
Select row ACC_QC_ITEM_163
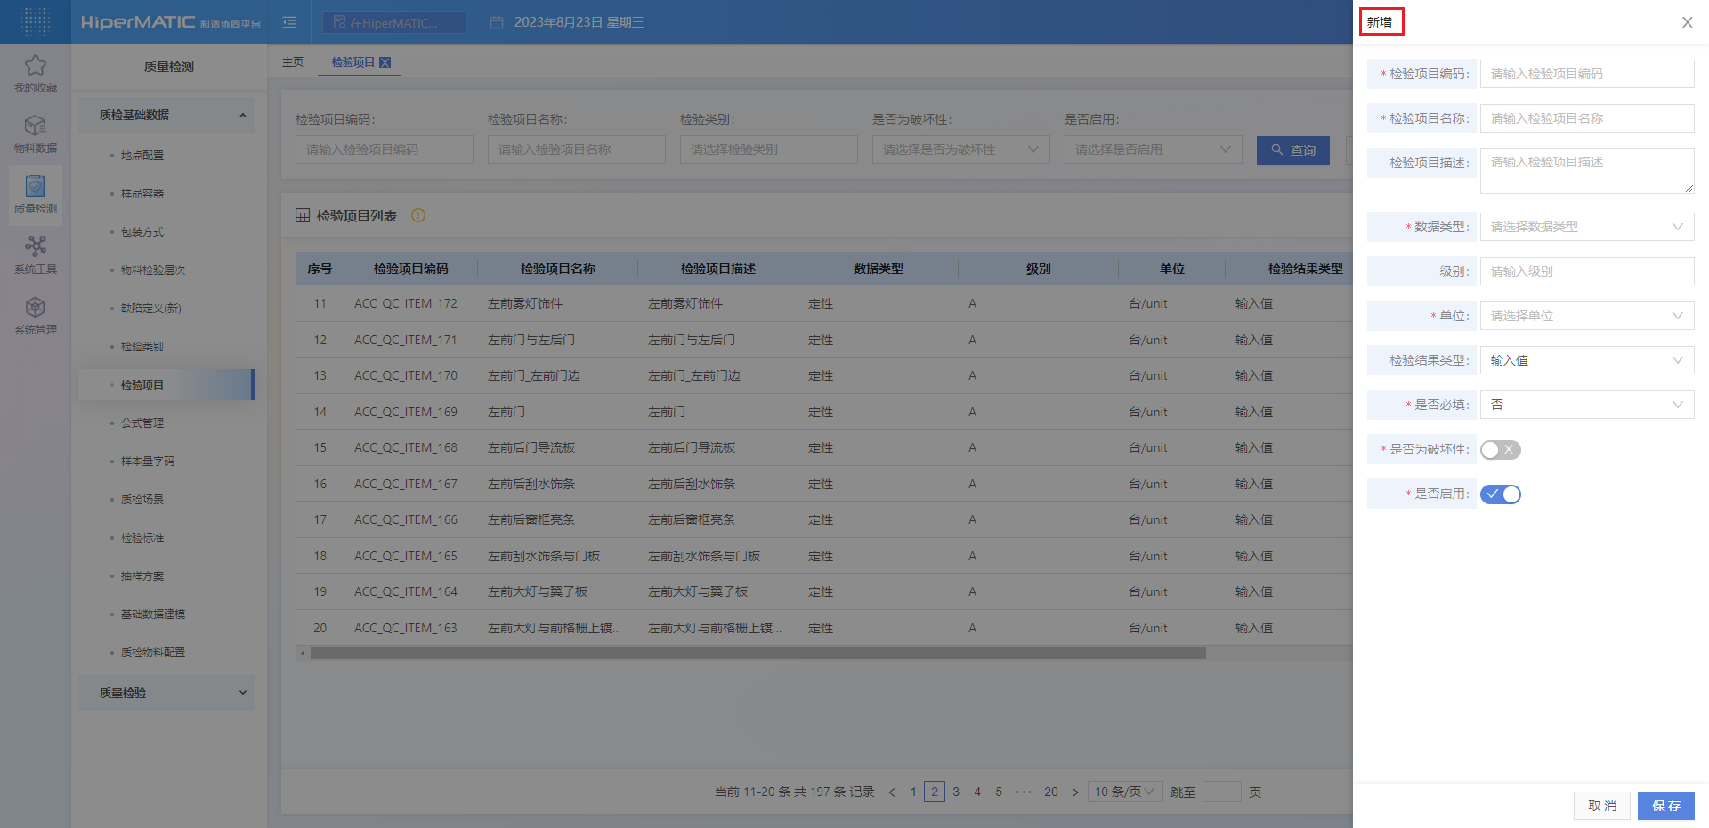click(824, 628)
